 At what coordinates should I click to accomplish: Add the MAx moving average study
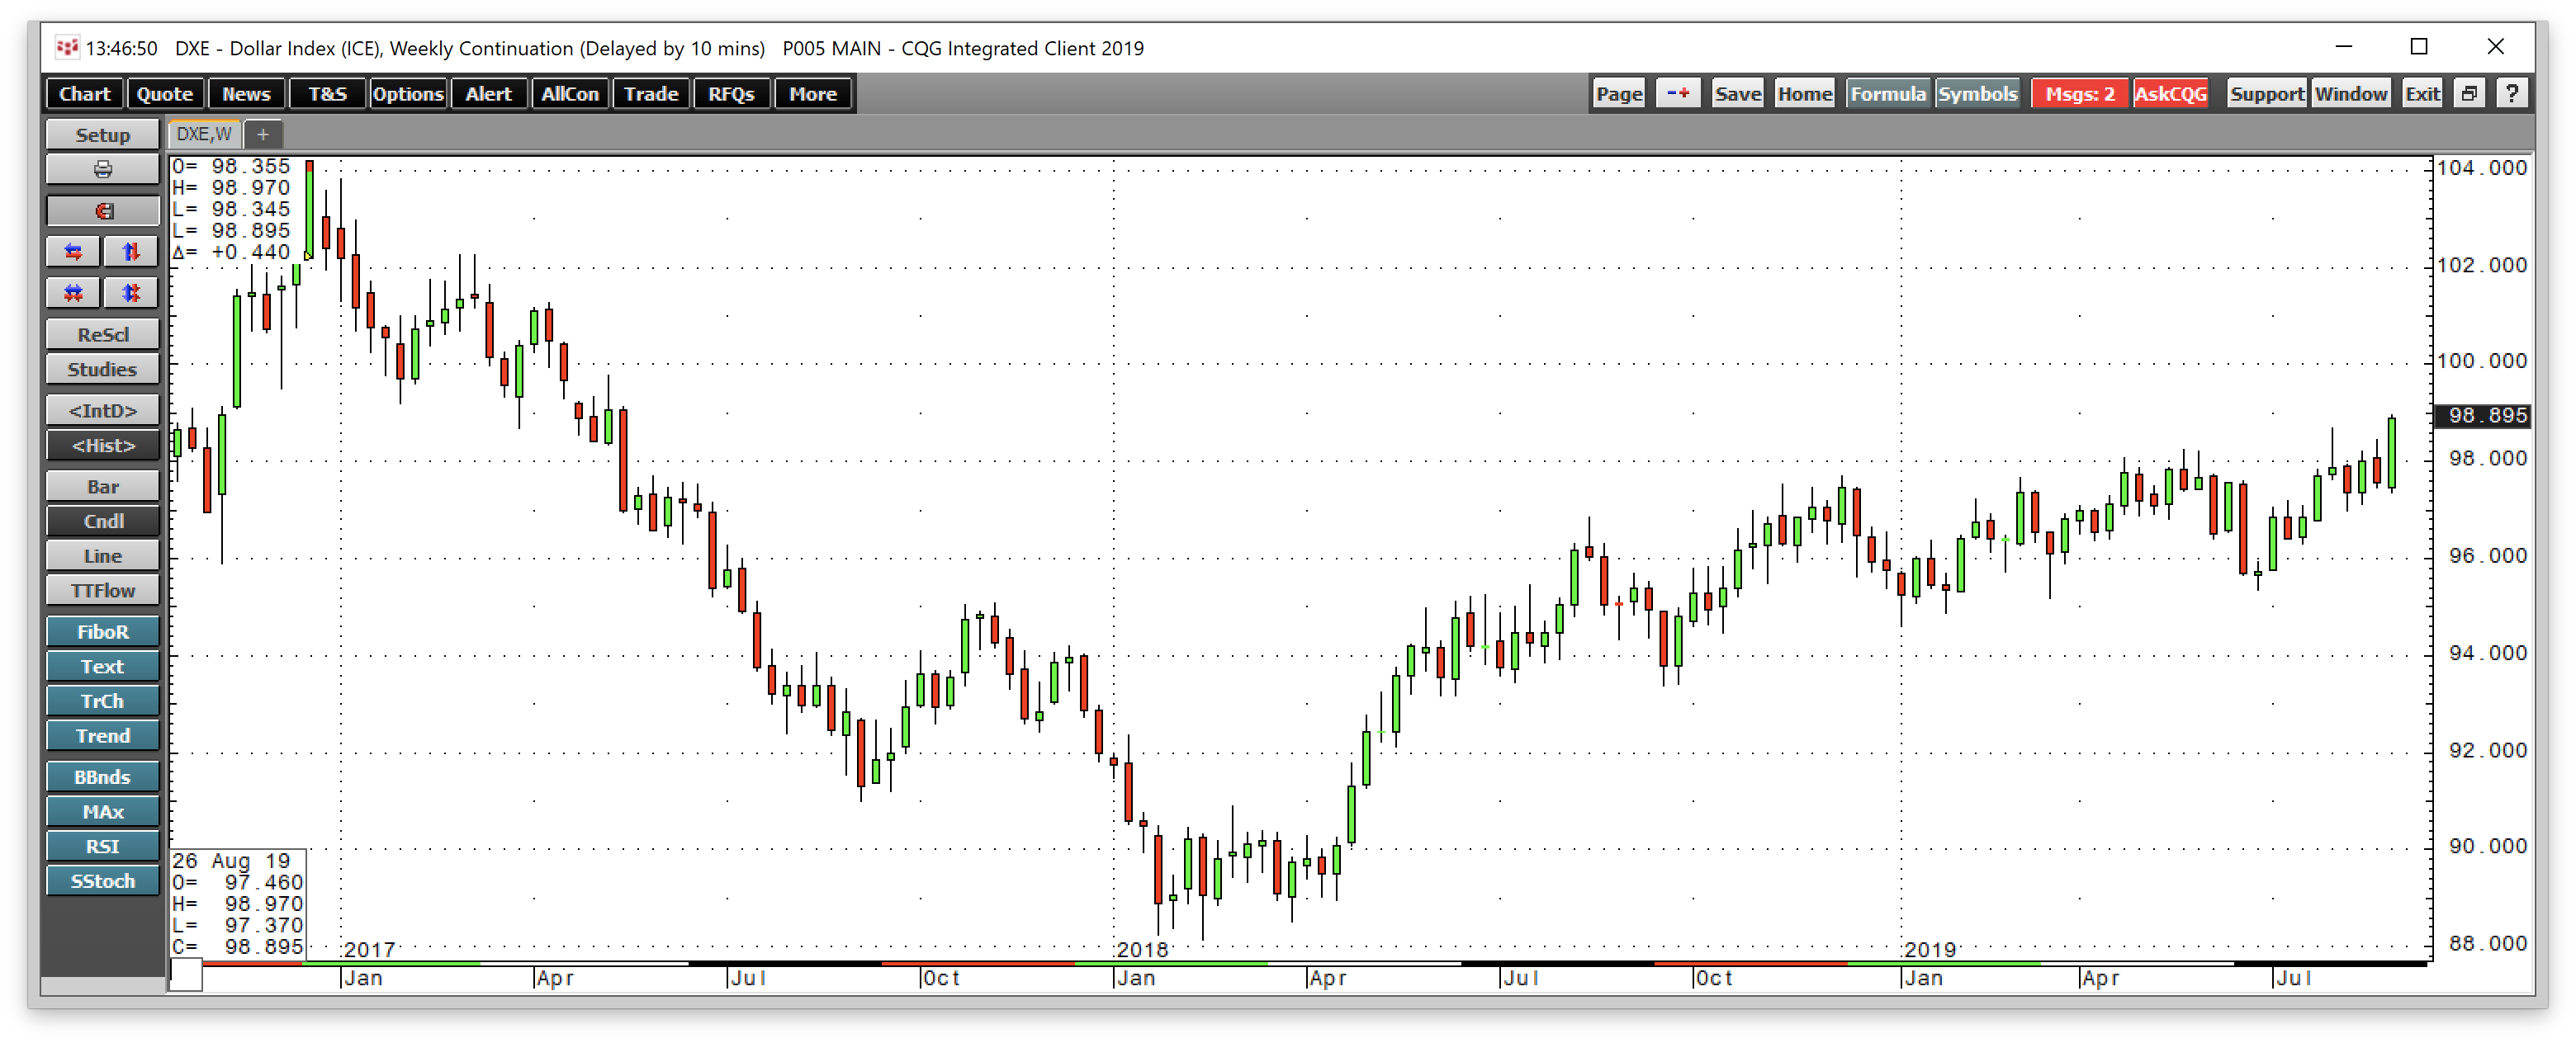click(x=102, y=811)
